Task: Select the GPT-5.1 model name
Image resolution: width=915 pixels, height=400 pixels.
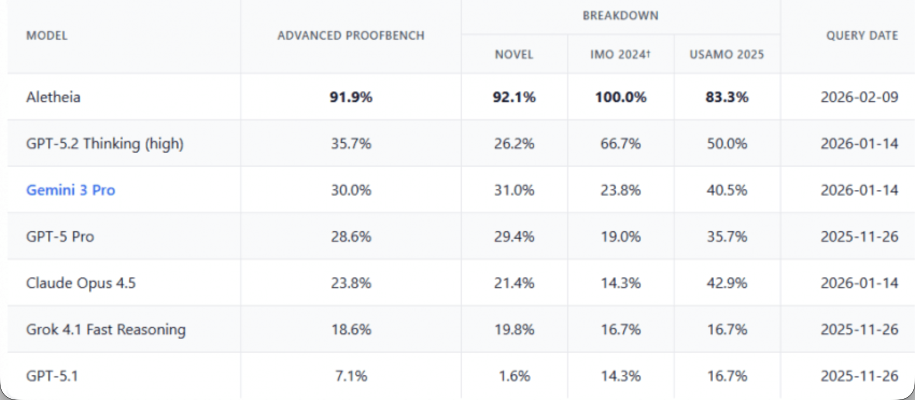Action: (x=52, y=376)
